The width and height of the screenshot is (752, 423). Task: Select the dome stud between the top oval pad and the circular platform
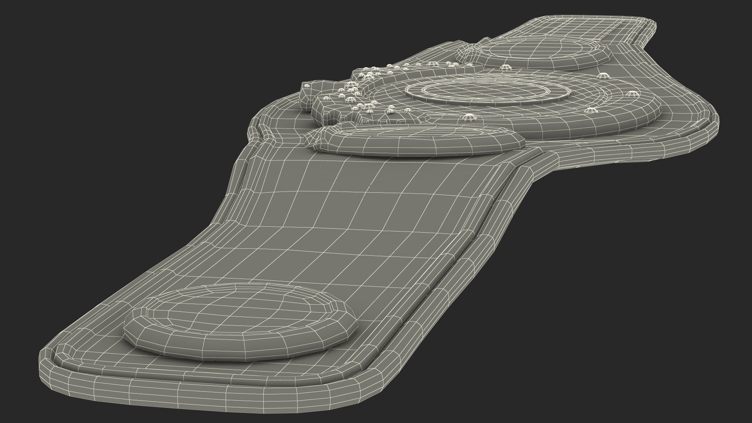click(506, 68)
